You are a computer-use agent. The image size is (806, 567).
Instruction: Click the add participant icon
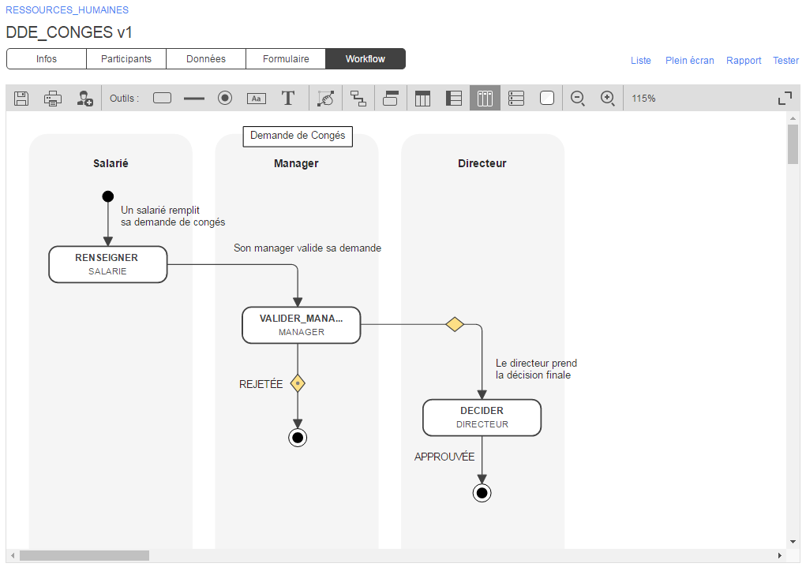(84, 99)
